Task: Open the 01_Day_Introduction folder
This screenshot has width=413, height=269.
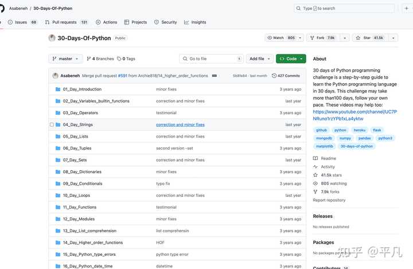Action: click(82, 89)
